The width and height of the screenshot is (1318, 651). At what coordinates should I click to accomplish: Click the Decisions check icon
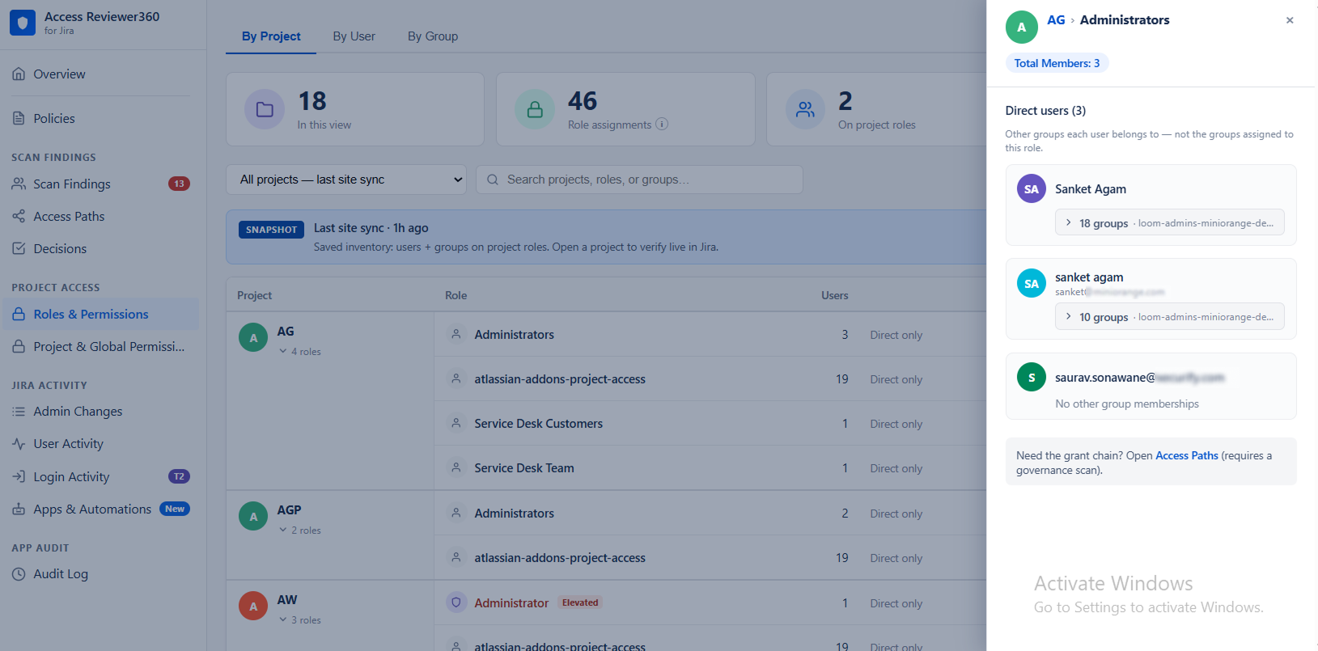(x=19, y=248)
